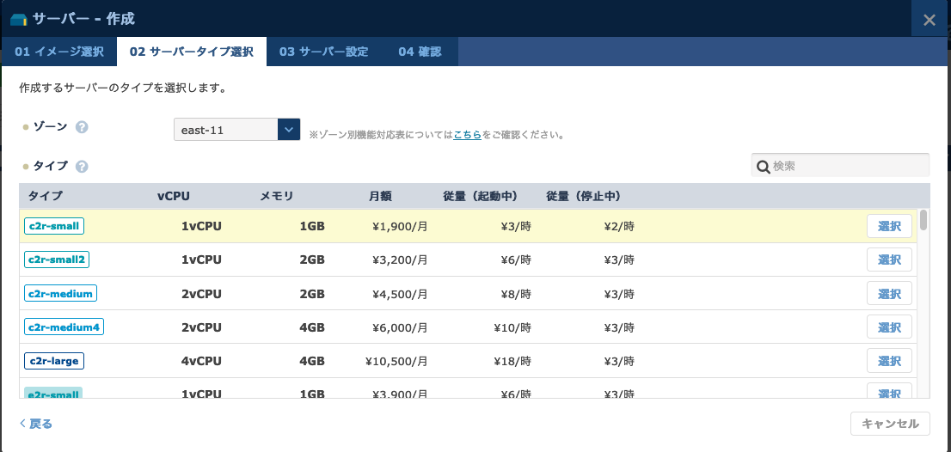Close the server creation dialog

(x=929, y=20)
